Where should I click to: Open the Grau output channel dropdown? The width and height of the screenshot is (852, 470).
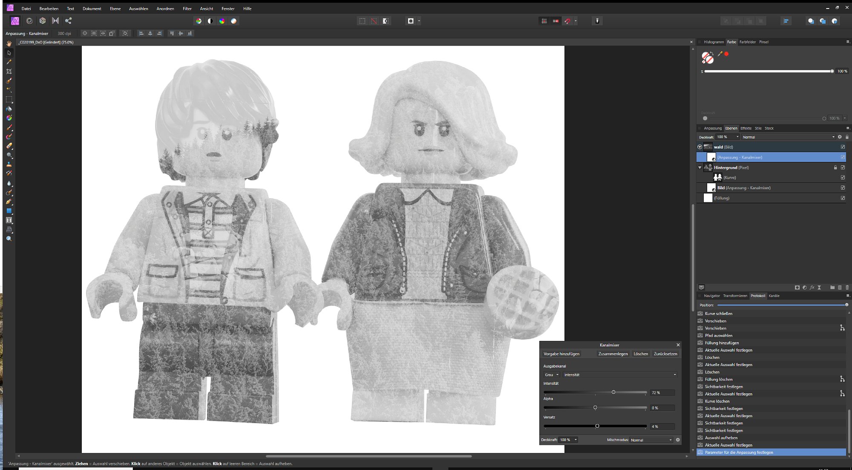551,375
